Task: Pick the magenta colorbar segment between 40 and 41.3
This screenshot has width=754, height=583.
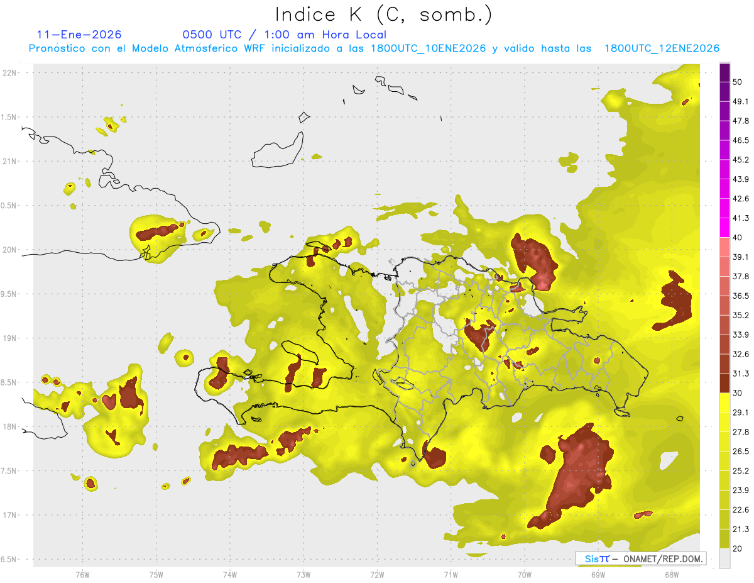Action: (x=724, y=228)
